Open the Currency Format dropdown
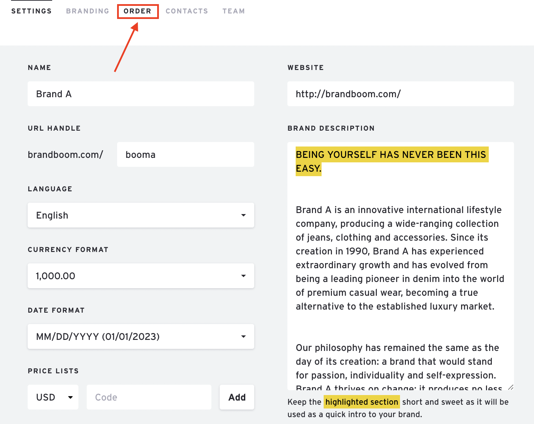Screen dimensions: 534x424 [141, 276]
